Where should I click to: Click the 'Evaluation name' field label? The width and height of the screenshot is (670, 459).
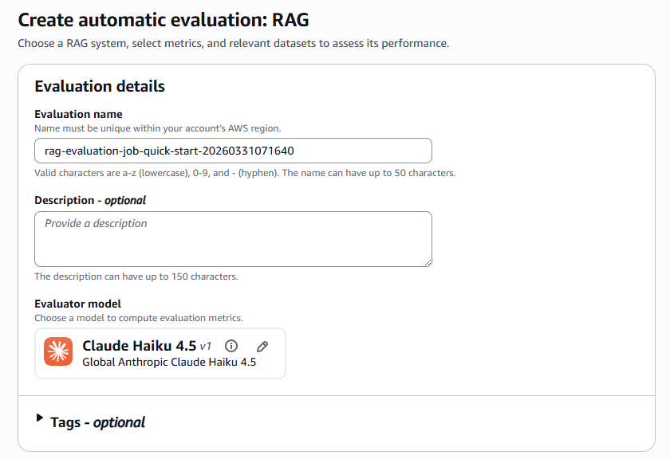pyautogui.click(x=78, y=114)
